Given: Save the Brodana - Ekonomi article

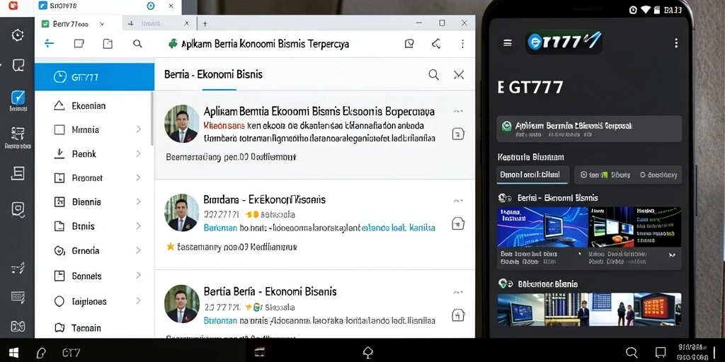Looking at the screenshot, I should point(458,223).
